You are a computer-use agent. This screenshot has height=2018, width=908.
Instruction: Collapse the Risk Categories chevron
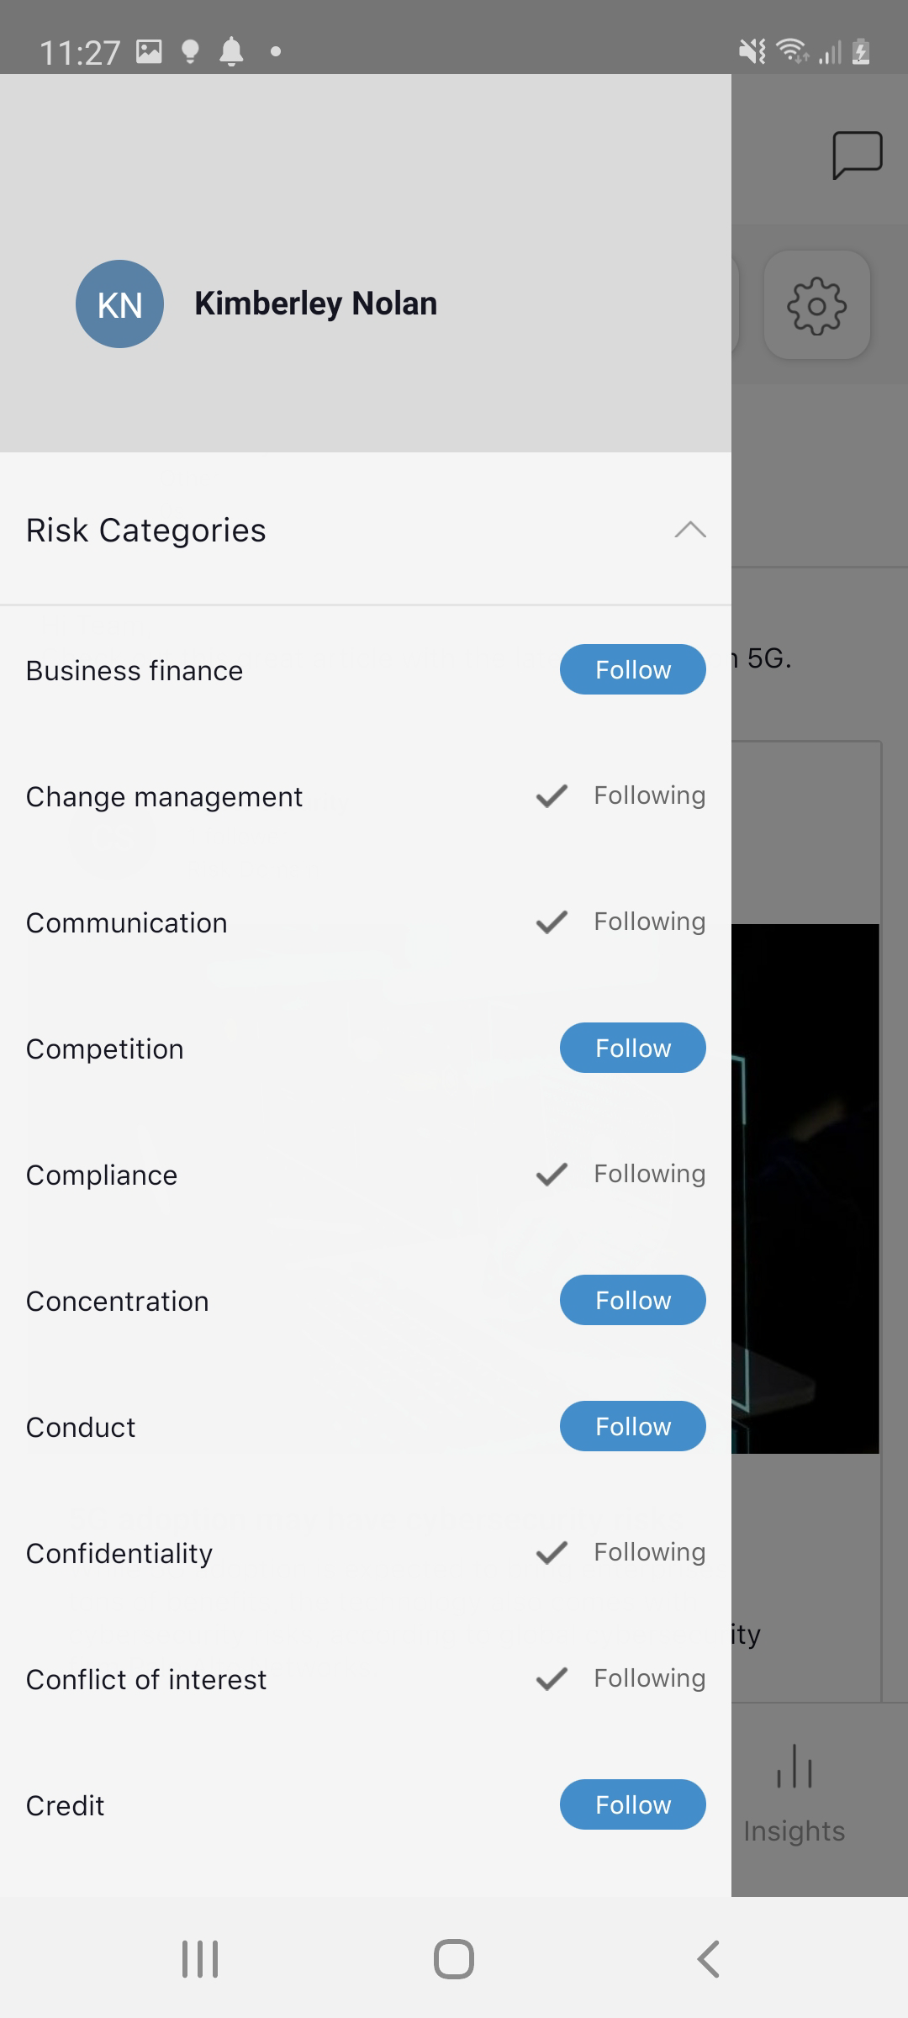(x=690, y=530)
